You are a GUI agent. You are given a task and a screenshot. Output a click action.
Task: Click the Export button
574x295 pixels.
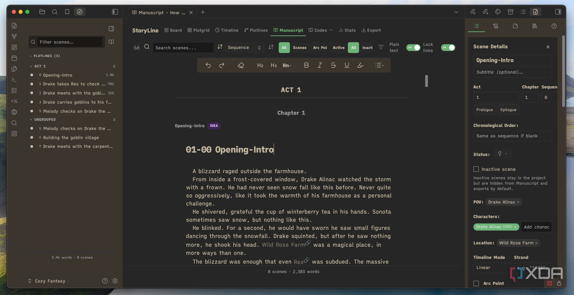(x=371, y=30)
